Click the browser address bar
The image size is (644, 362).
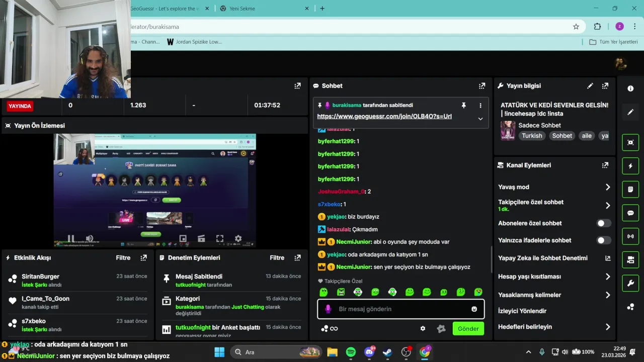[352, 27]
